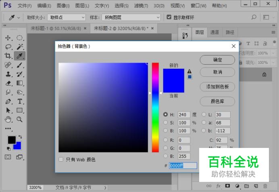Open the 图像(I) menu
This screenshot has height=192, width=279.
click(63, 6)
